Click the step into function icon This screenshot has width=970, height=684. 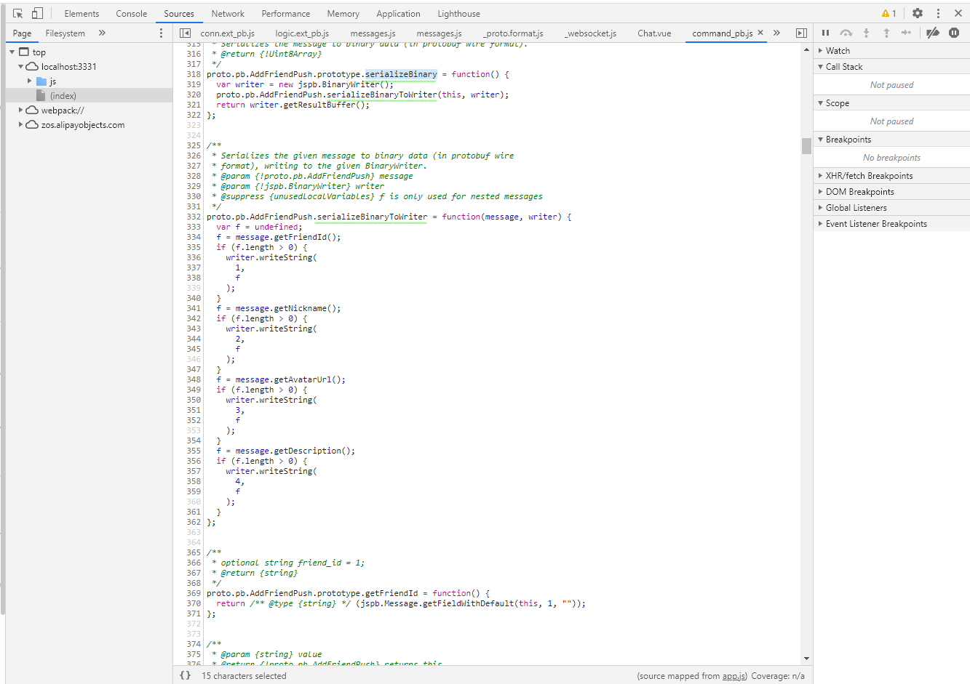[866, 33]
